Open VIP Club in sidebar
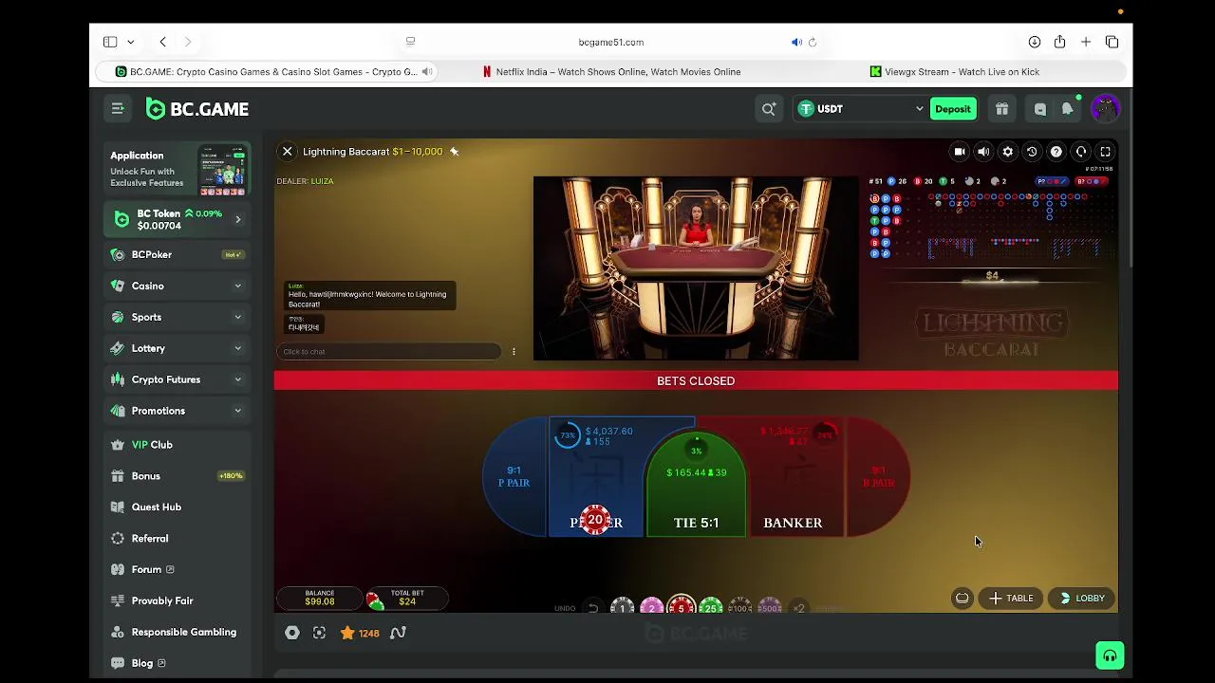The width and height of the screenshot is (1215, 683). click(178, 445)
